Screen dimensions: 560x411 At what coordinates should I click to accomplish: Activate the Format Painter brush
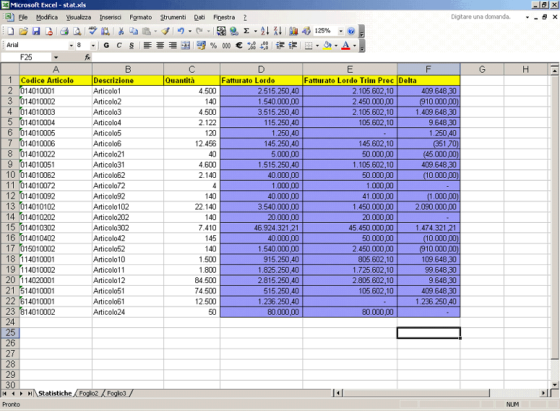coord(165,31)
